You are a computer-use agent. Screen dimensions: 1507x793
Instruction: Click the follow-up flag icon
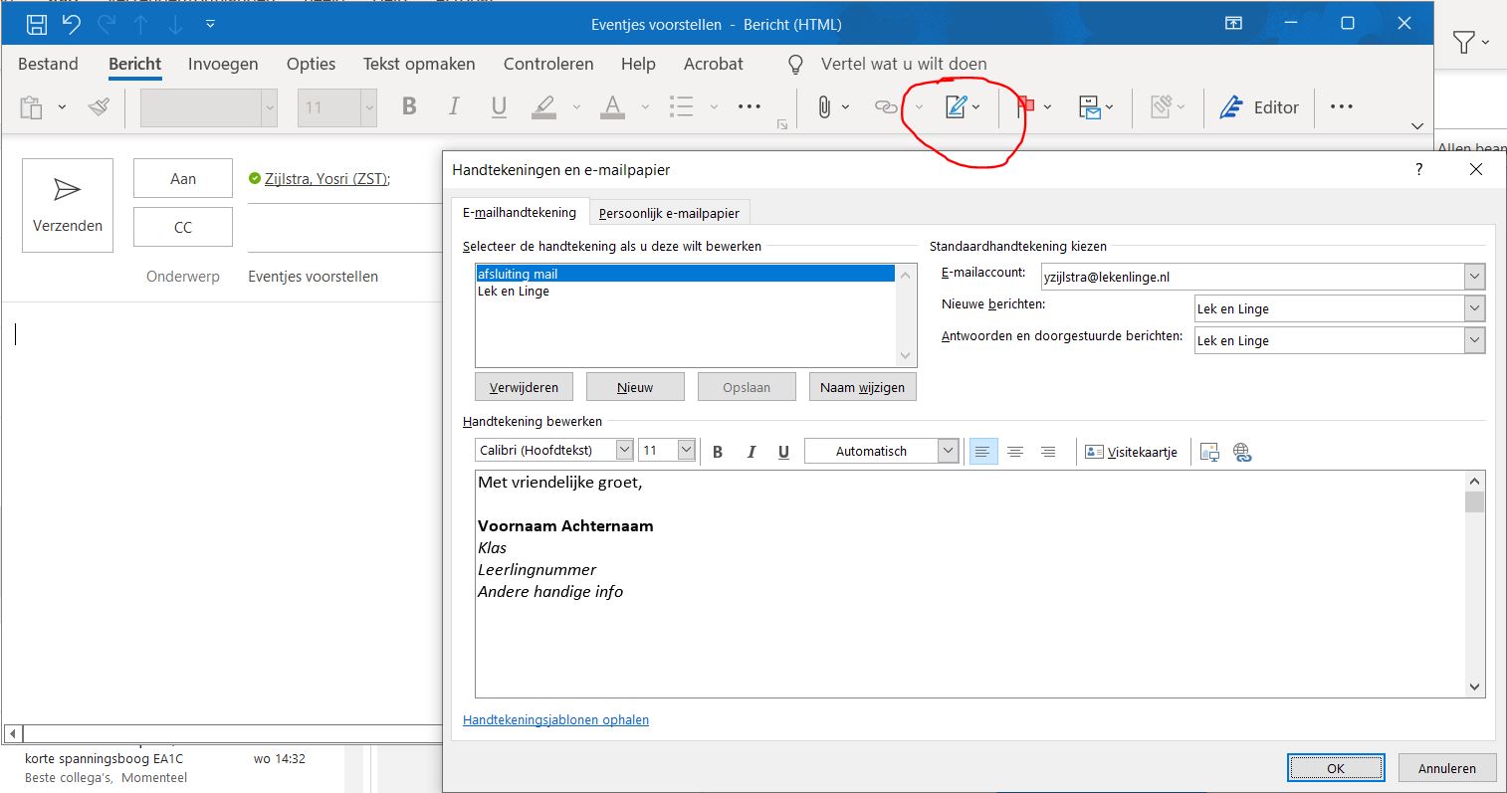(1025, 107)
